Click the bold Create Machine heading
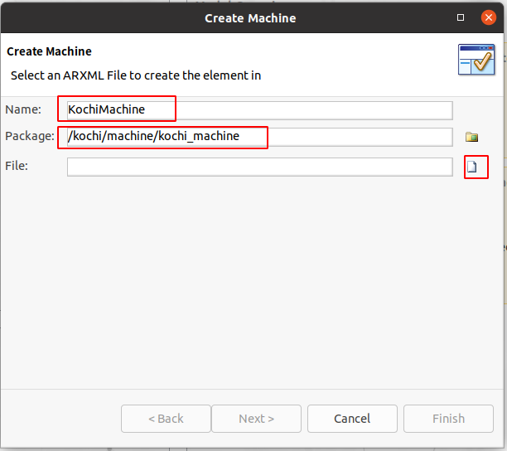Image resolution: width=507 pixels, height=451 pixels. [49, 51]
